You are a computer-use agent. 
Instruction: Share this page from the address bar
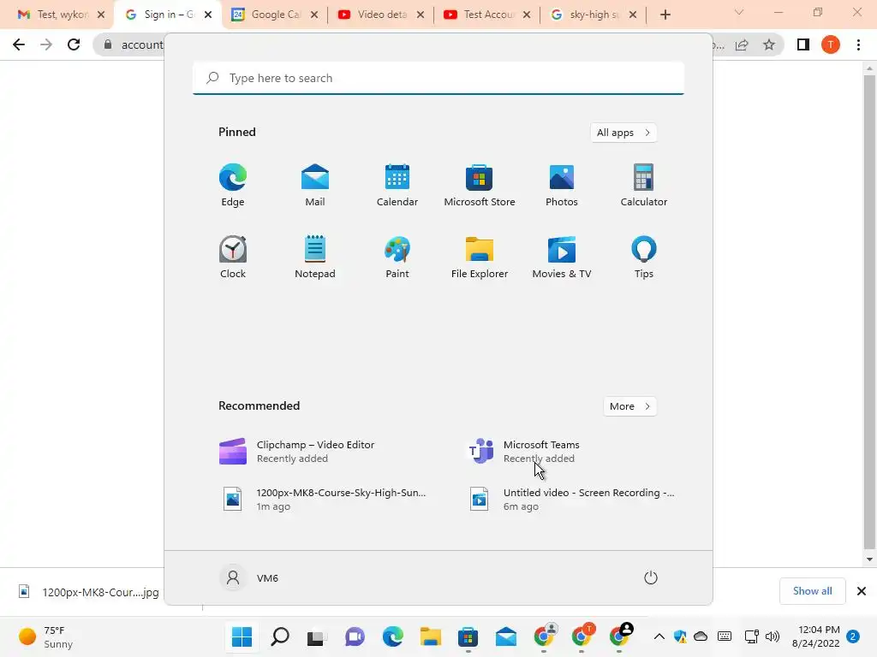742,44
